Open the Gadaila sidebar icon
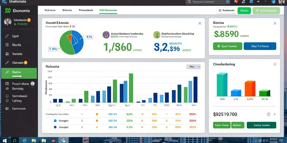The width and height of the screenshot is (287, 143). coord(7,54)
